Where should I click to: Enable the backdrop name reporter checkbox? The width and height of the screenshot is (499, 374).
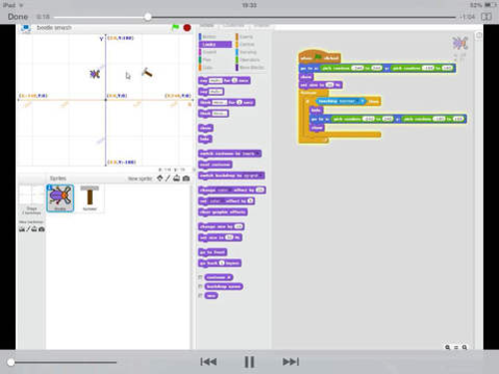point(201,286)
